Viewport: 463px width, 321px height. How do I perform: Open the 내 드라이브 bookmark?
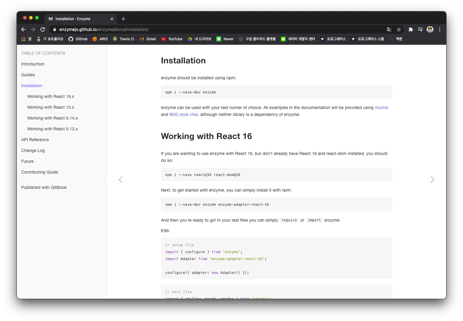pos(200,39)
